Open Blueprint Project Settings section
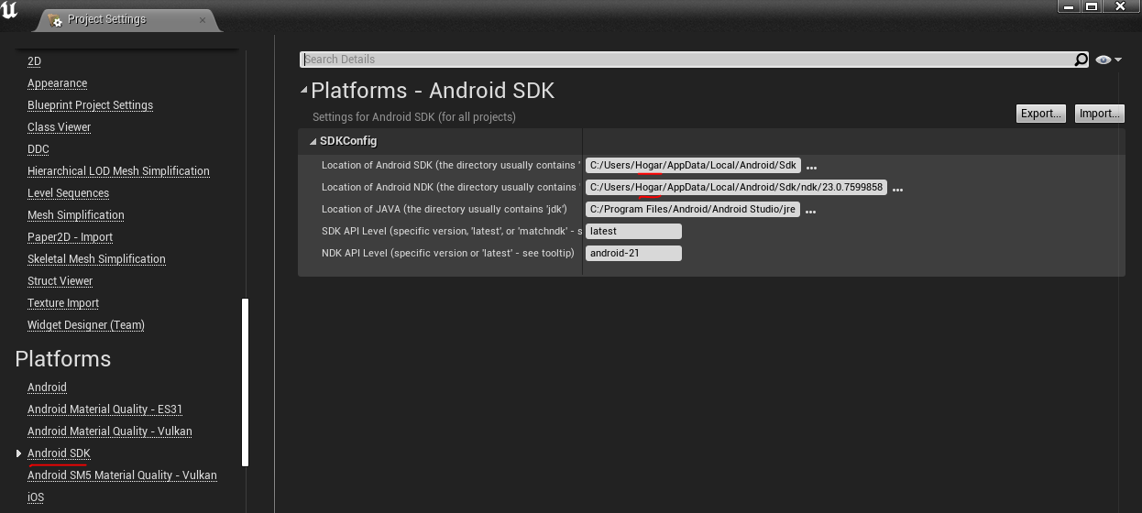The width and height of the screenshot is (1142, 513). pos(90,105)
